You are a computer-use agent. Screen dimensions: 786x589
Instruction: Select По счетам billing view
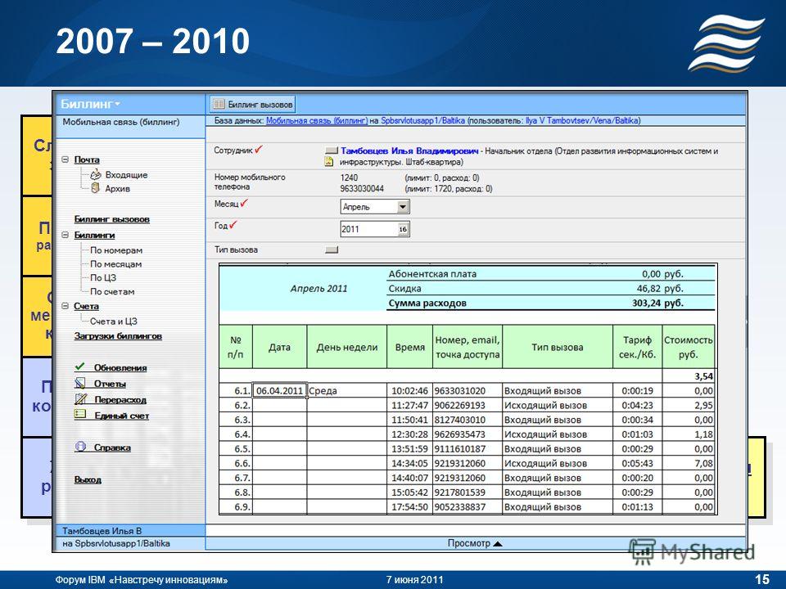pos(112,291)
